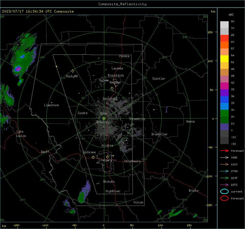Click the dBZ legend heading

point(231,14)
